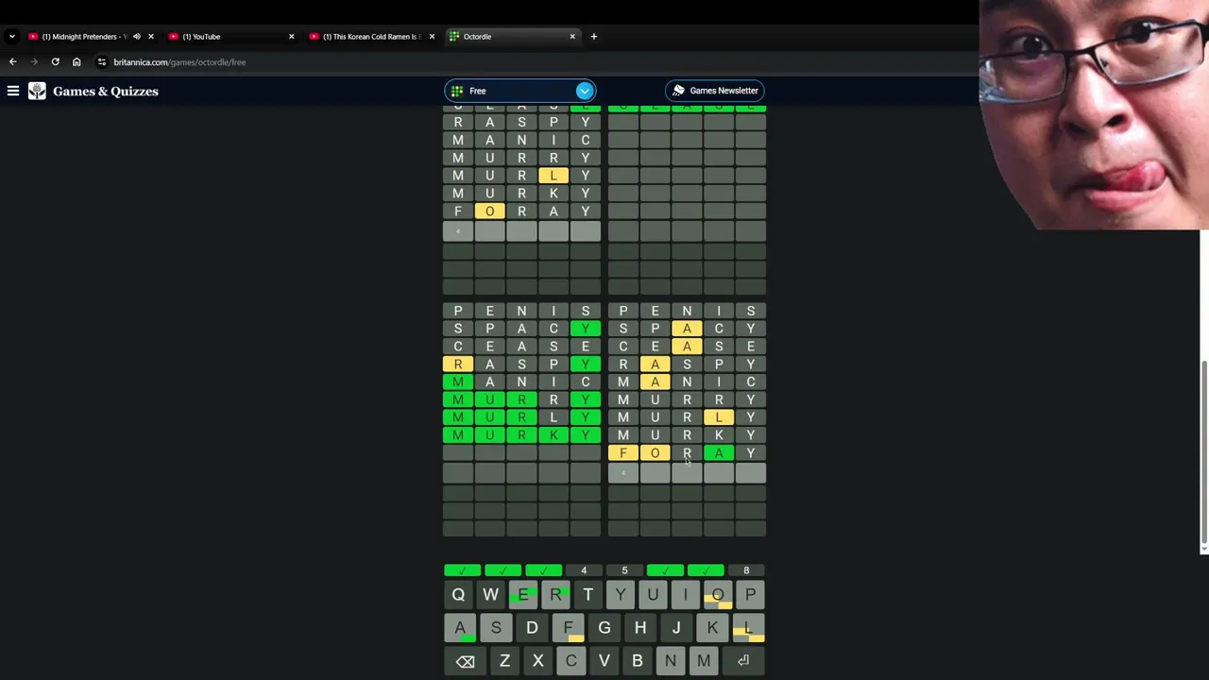Tap the I key in the top keyboard row
Viewport: 1209px width, 680px height.
tap(685, 595)
